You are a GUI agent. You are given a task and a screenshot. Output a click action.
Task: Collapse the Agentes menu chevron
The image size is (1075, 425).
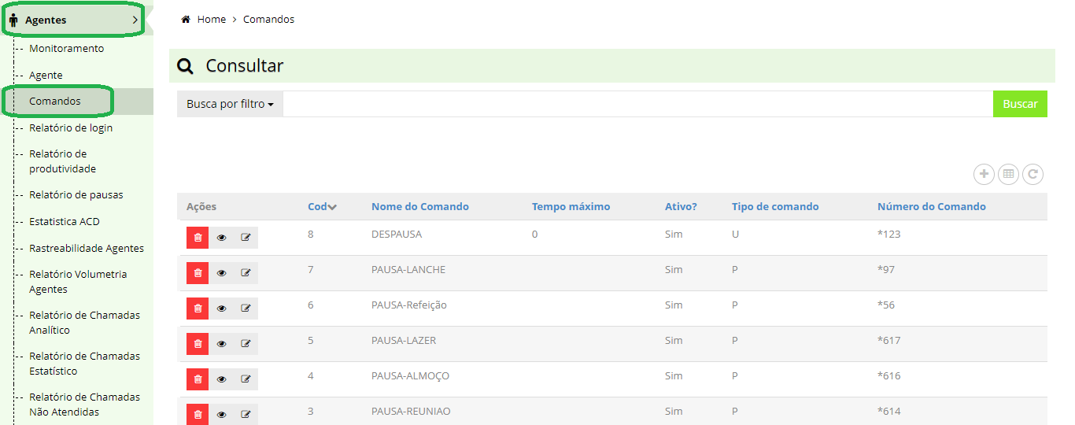click(x=135, y=20)
